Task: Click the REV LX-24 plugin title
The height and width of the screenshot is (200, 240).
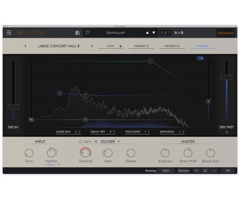Action: click(x=31, y=33)
